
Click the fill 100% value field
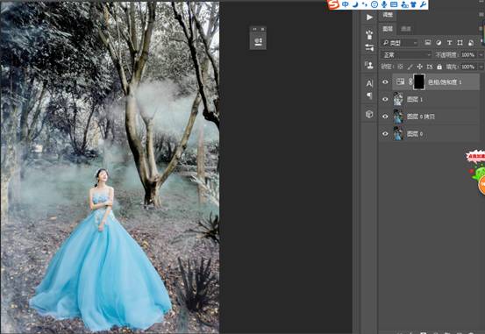[x=468, y=67]
